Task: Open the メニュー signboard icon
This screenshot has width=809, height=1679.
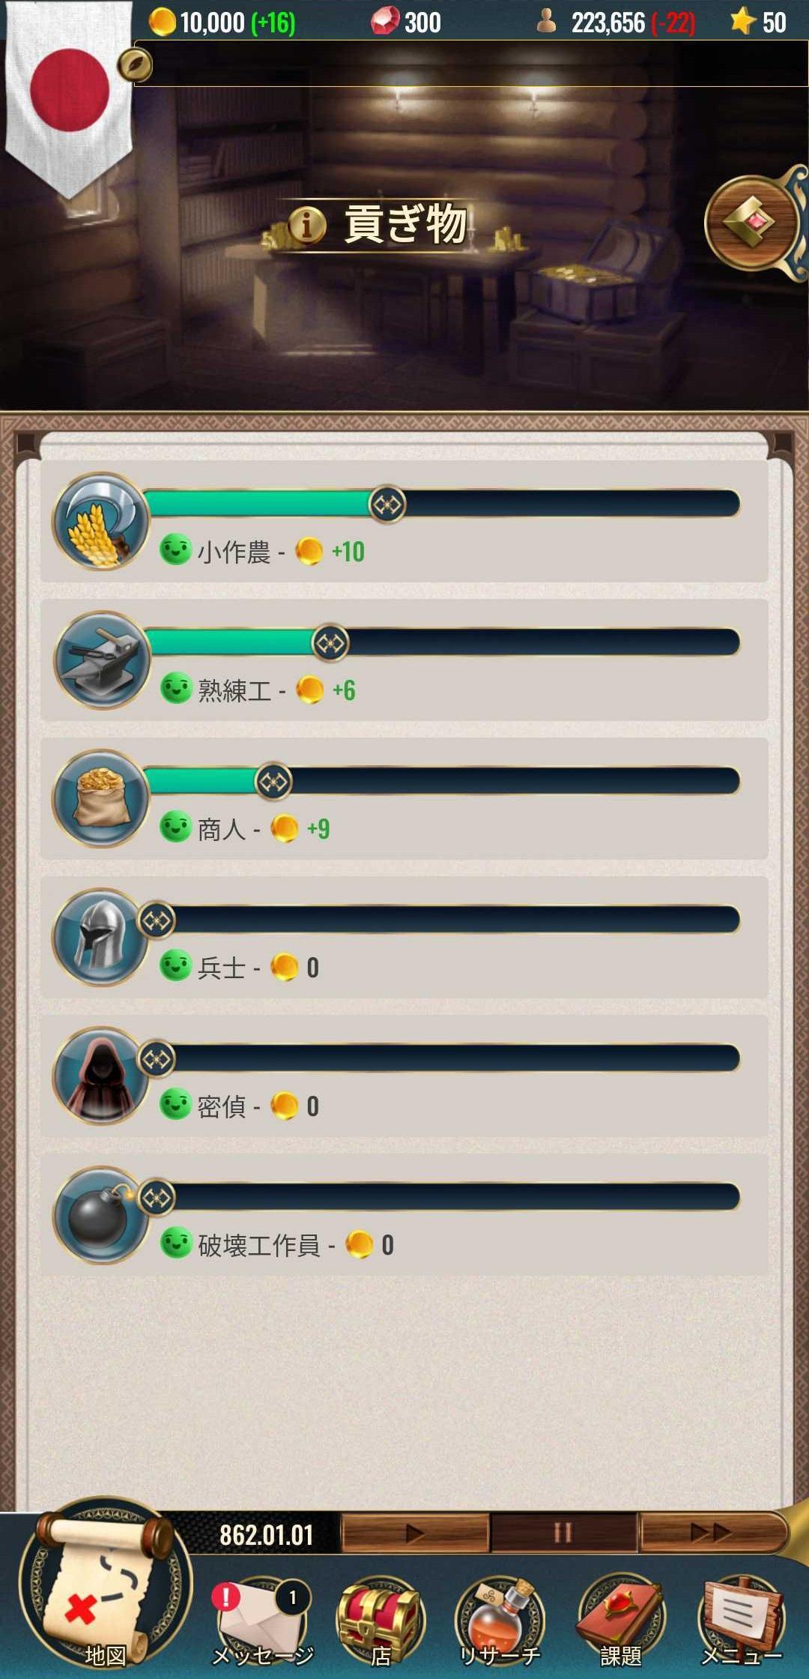Action: coord(742,1619)
